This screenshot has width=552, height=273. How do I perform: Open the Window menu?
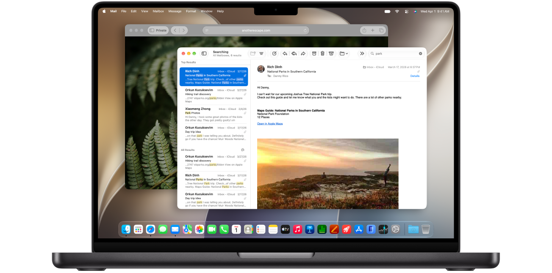207,11
